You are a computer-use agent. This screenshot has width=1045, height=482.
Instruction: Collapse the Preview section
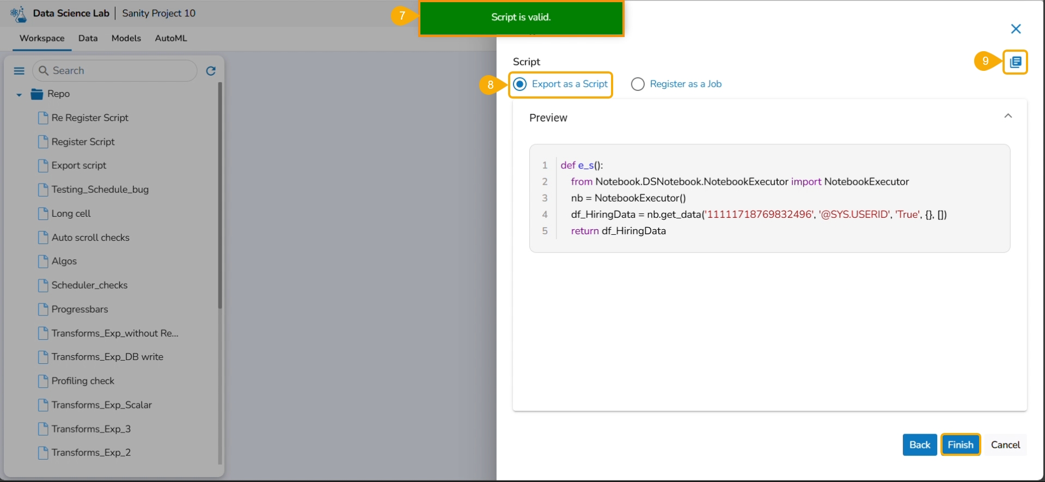pos(1008,116)
